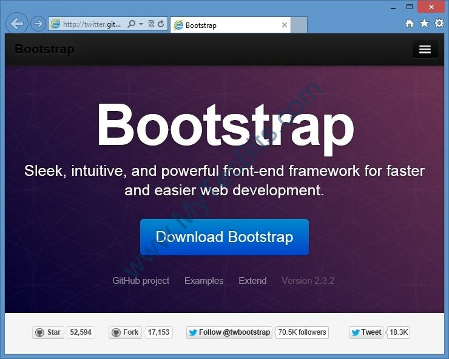
Task: Open the Examples link
Action: [x=204, y=281]
